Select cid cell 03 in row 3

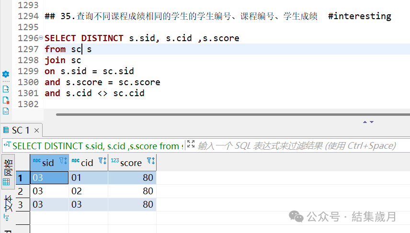click(89, 204)
